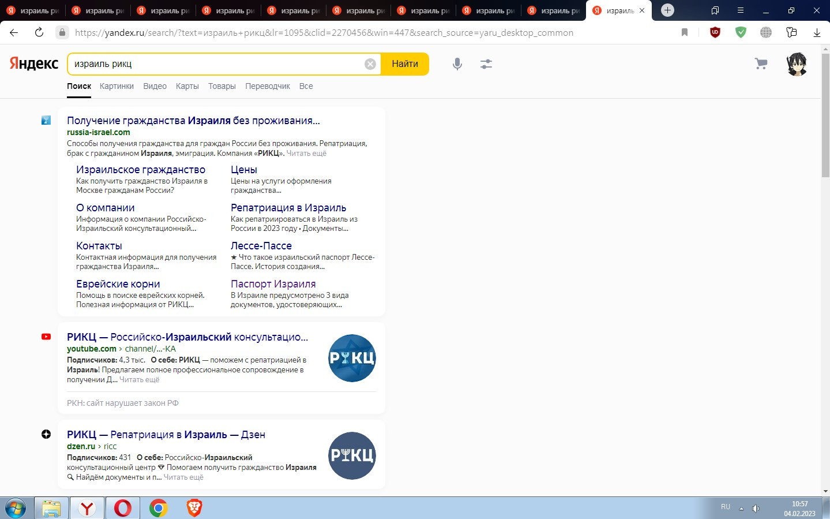Open the new tab plus button
Image resolution: width=830 pixels, height=519 pixels.
(x=667, y=10)
